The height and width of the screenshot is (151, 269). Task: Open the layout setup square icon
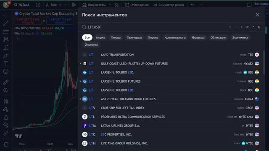tap(249, 5)
